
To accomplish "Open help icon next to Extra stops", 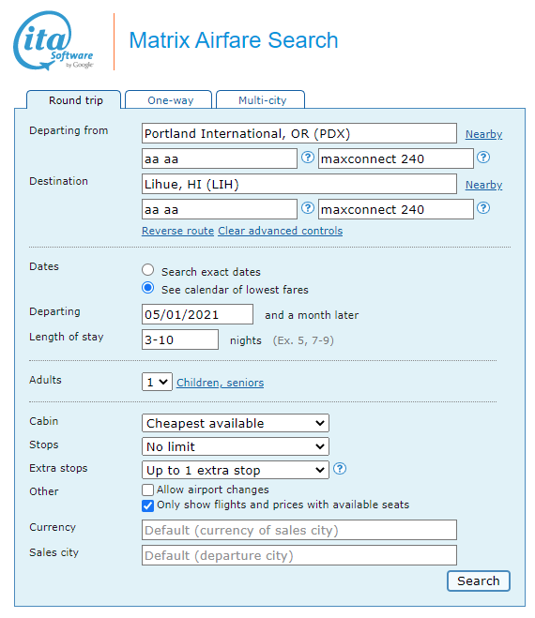I will coord(340,469).
